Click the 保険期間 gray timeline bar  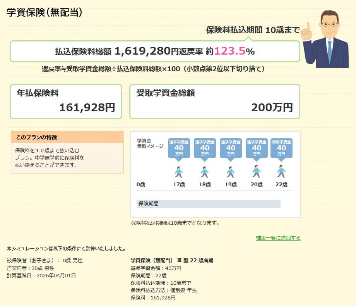coord(208,204)
